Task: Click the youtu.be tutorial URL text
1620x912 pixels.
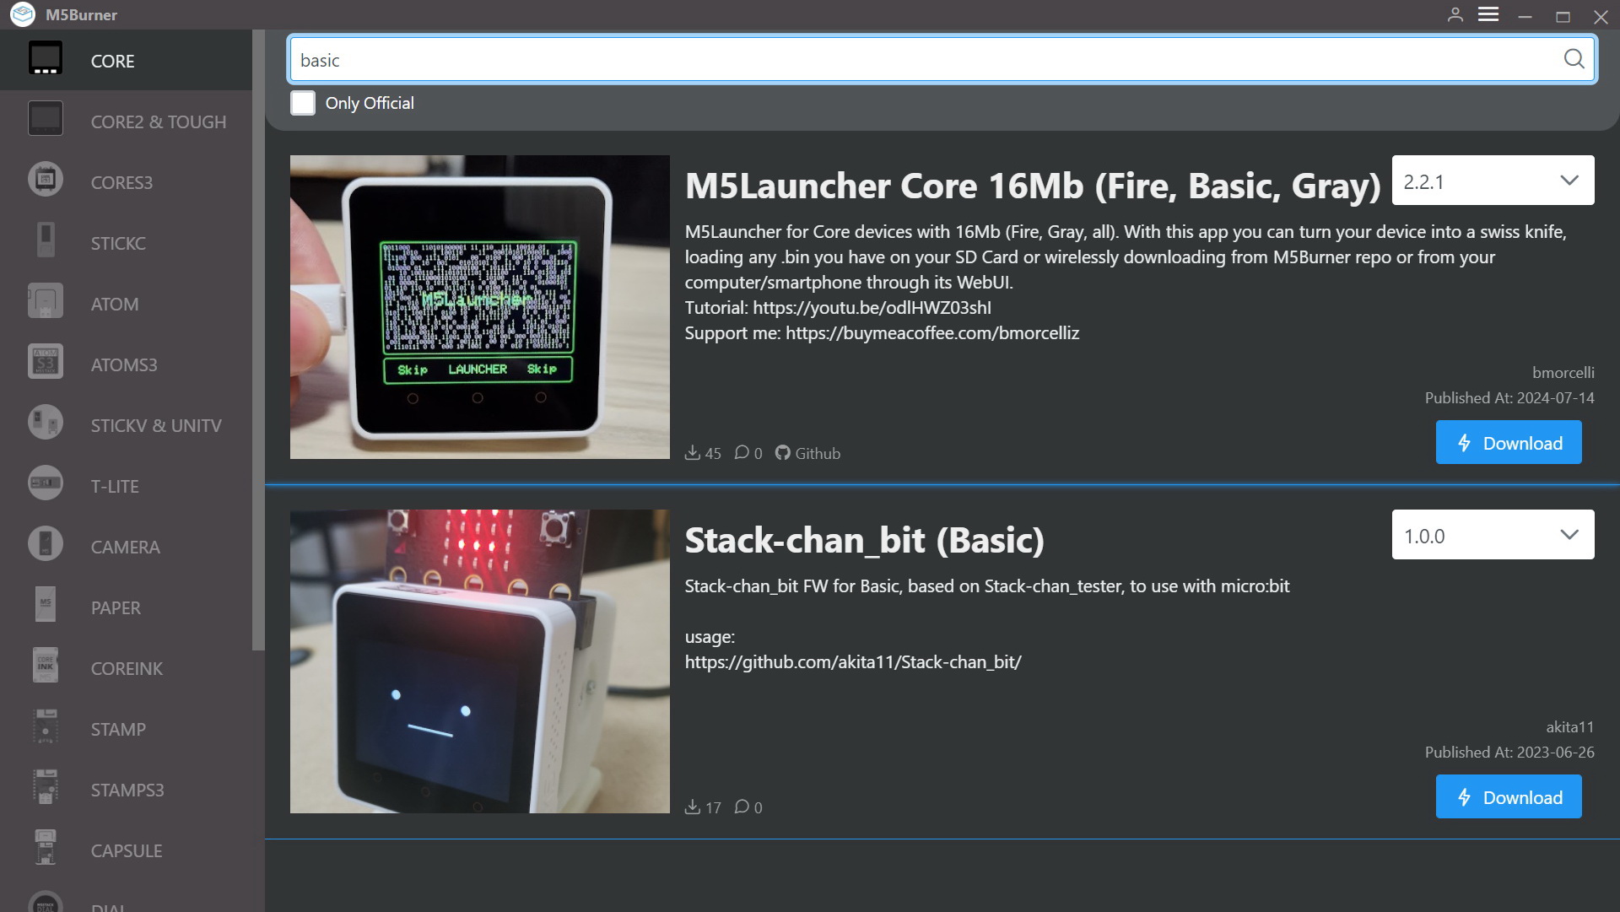Action: pos(872,307)
